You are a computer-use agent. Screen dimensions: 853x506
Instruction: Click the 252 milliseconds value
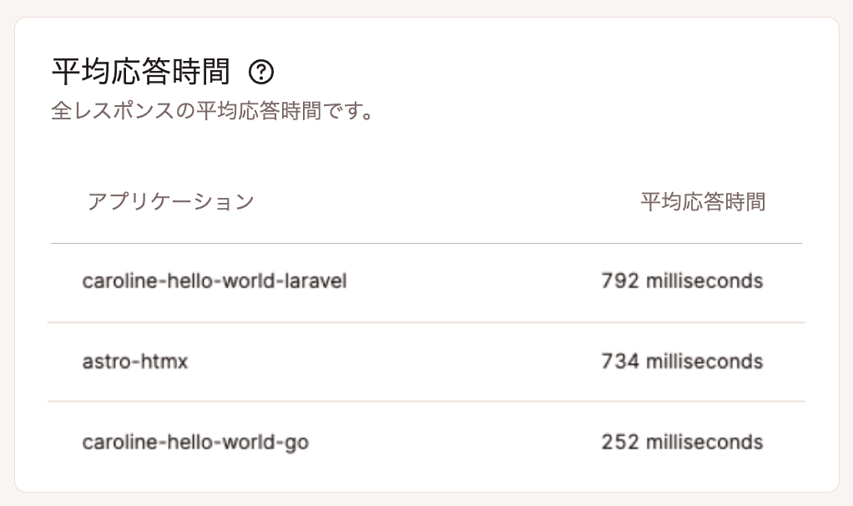(x=682, y=442)
